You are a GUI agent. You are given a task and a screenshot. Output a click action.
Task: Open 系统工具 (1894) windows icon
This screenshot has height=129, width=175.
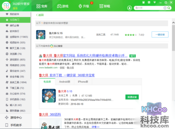tap(7, 82)
